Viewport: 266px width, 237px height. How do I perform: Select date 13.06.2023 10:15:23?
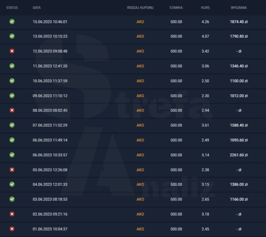click(x=50, y=36)
